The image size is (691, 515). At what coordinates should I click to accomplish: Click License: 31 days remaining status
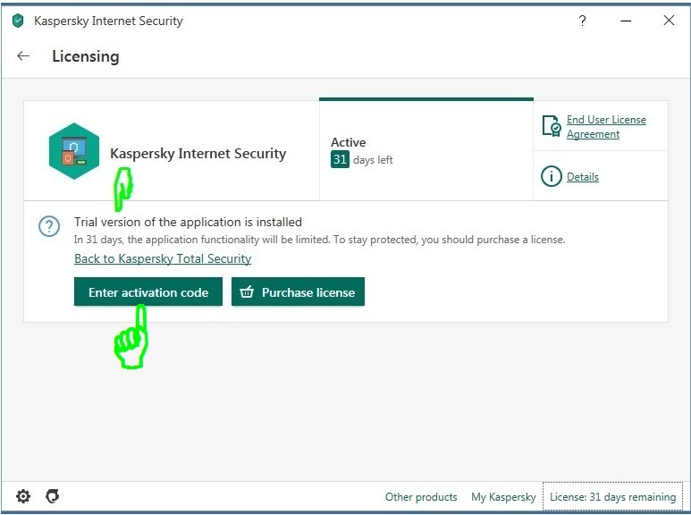[612, 497]
